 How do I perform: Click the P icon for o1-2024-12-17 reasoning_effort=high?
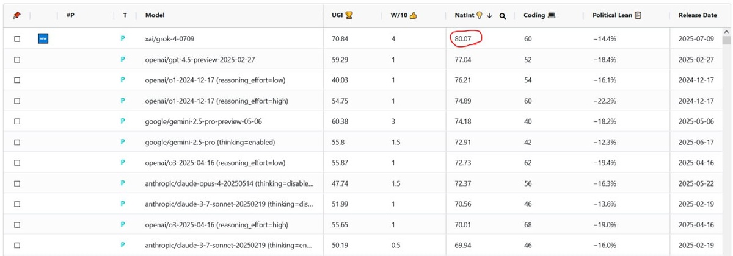click(x=123, y=101)
